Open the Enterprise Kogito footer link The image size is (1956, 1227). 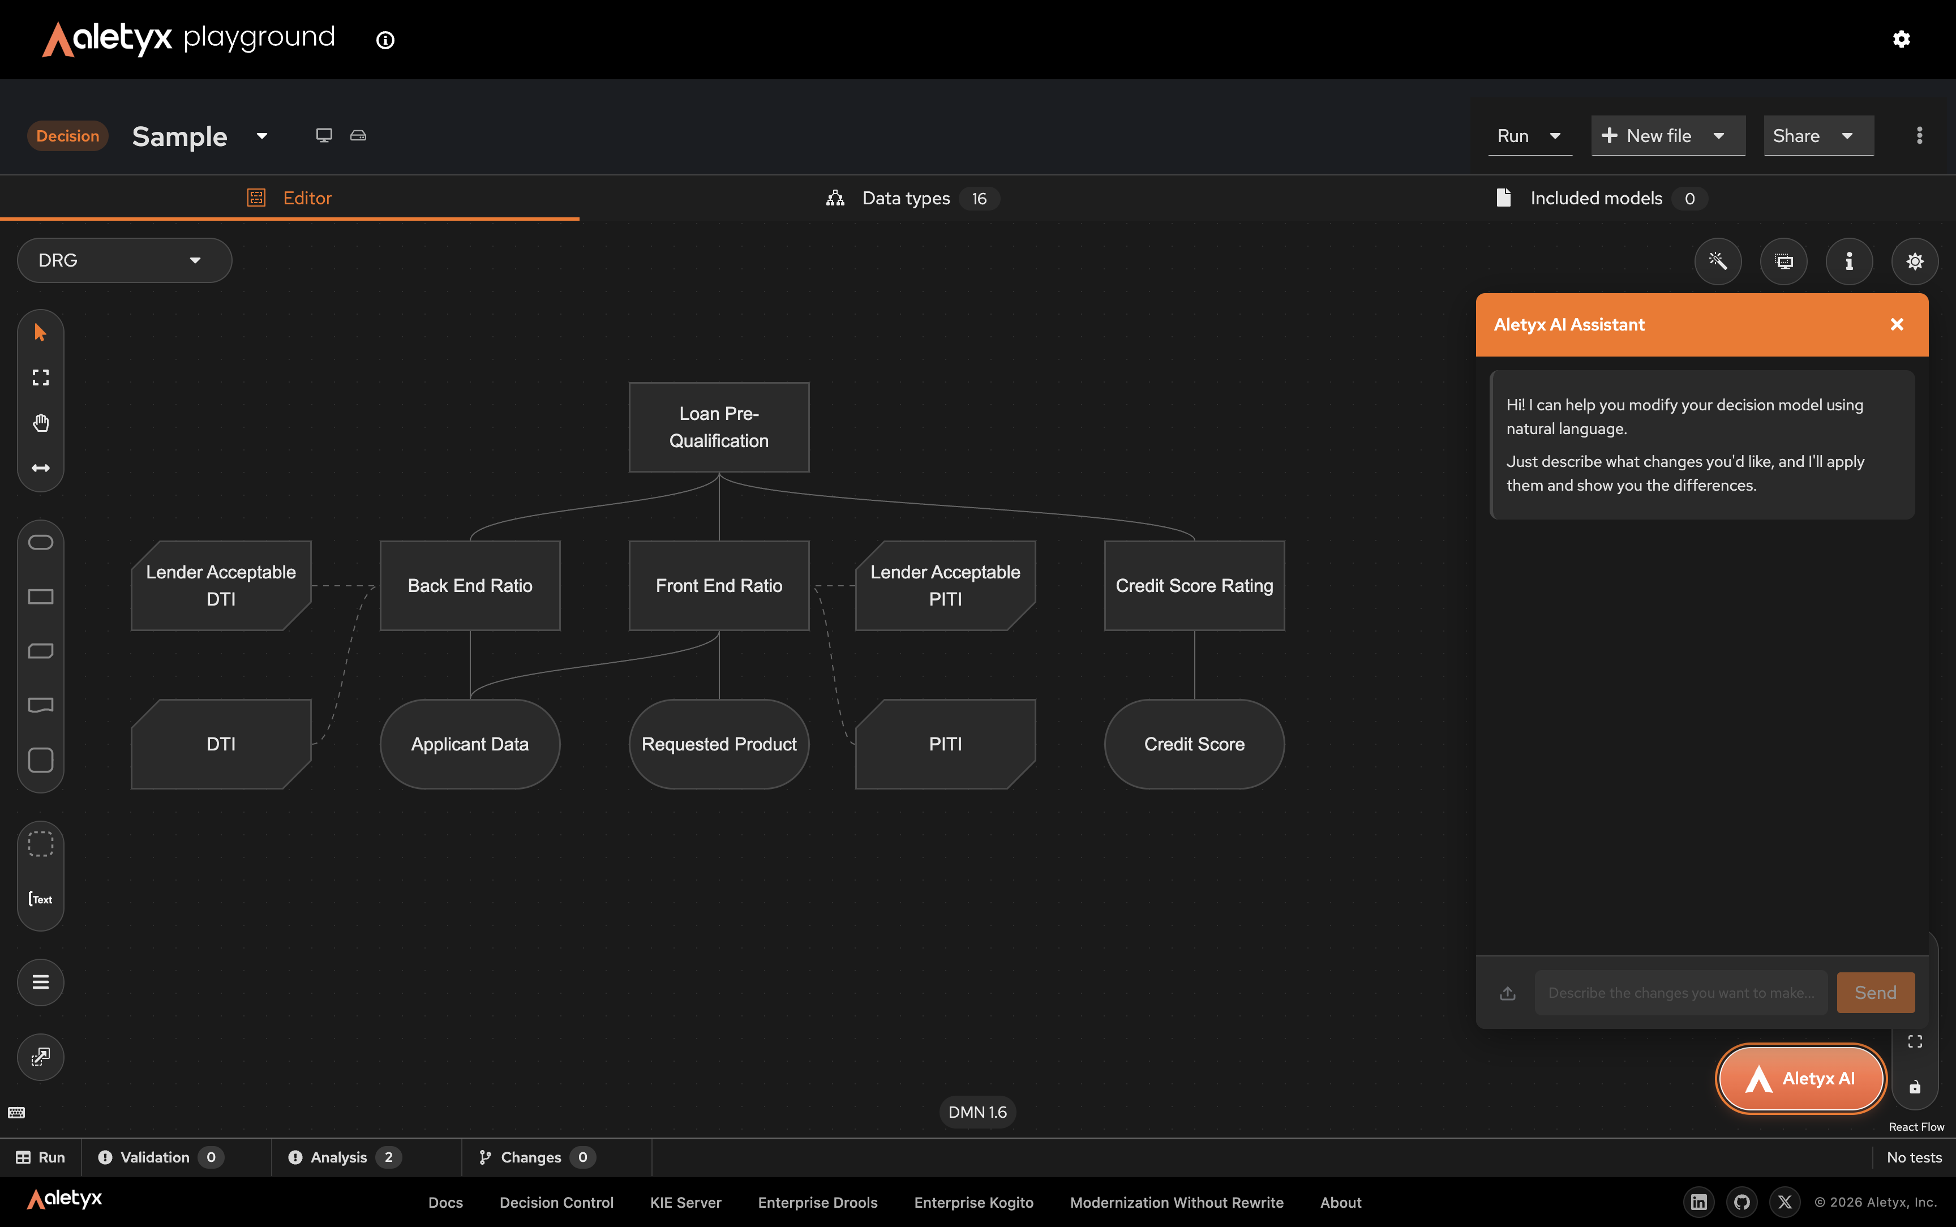point(973,1203)
